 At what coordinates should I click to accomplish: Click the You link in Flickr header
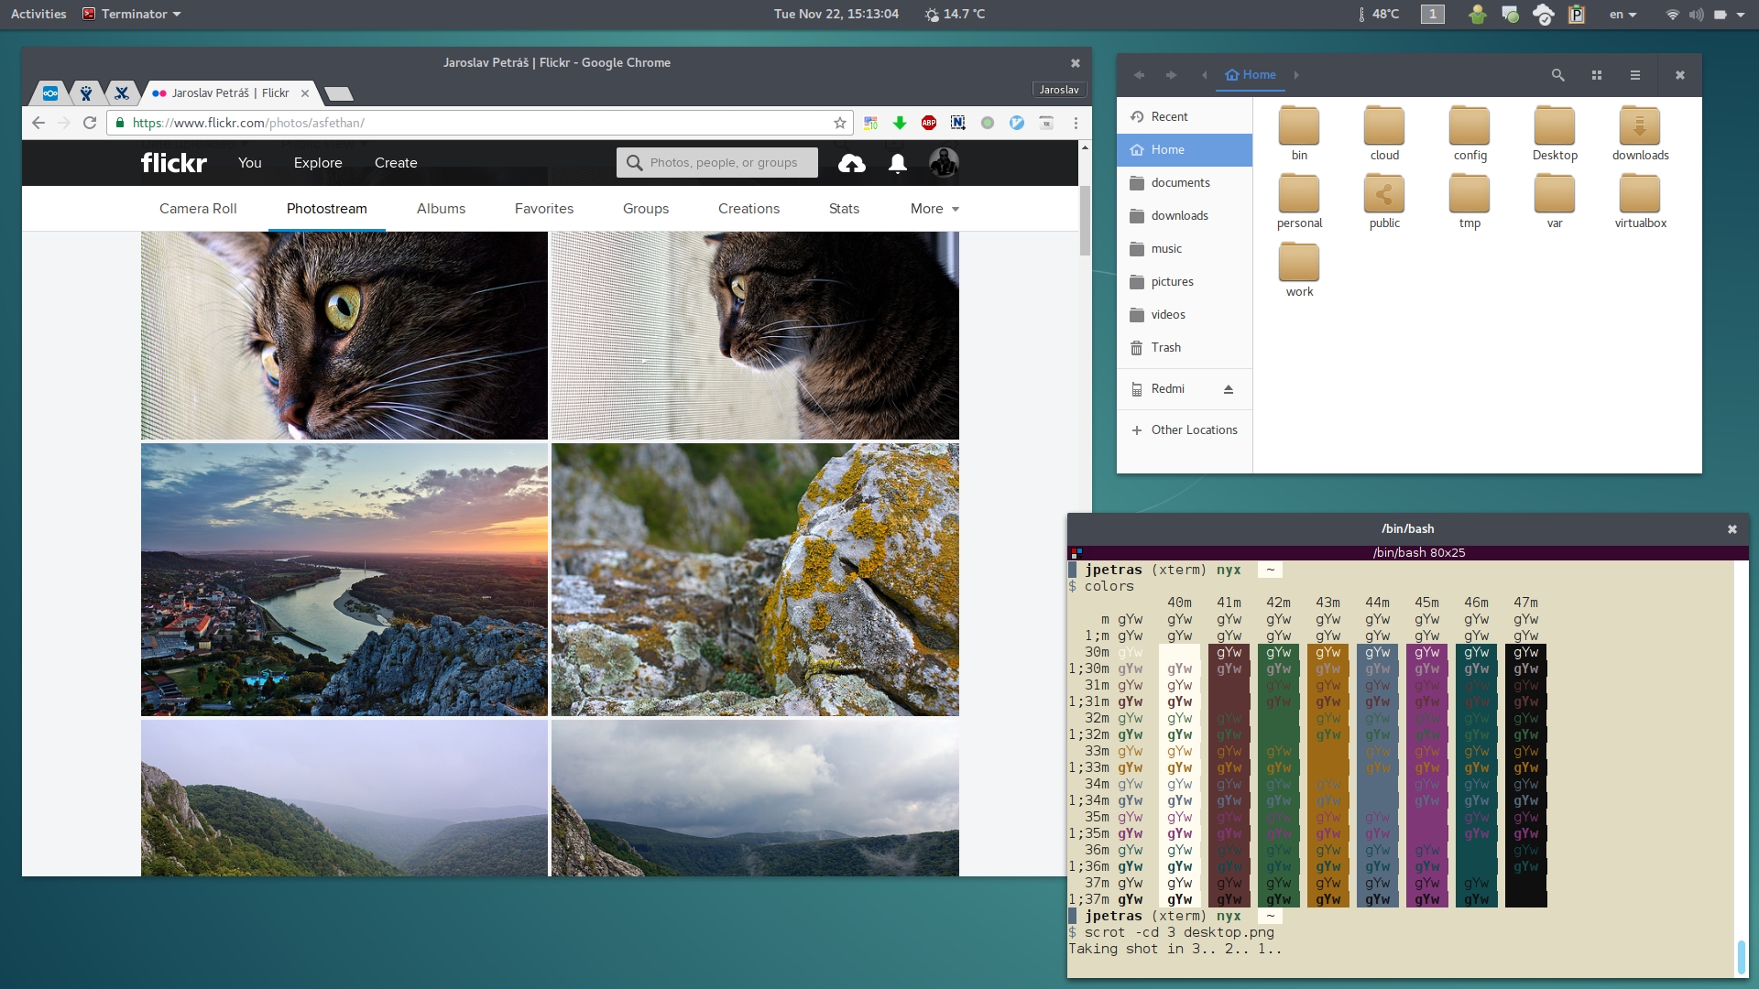click(250, 163)
